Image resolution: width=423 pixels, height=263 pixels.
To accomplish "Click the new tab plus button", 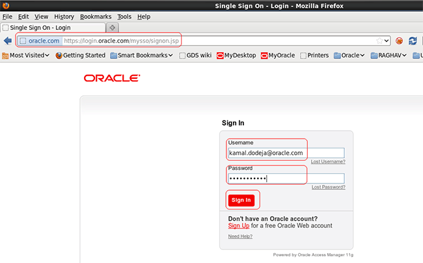I will pos(112,27).
